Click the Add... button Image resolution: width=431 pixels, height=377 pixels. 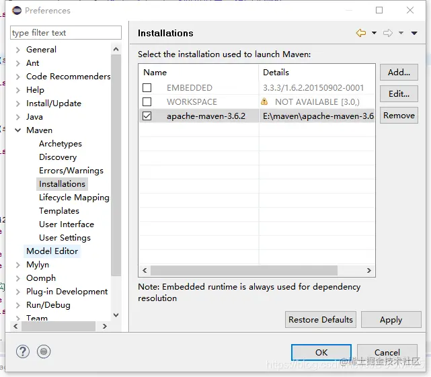[399, 73]
